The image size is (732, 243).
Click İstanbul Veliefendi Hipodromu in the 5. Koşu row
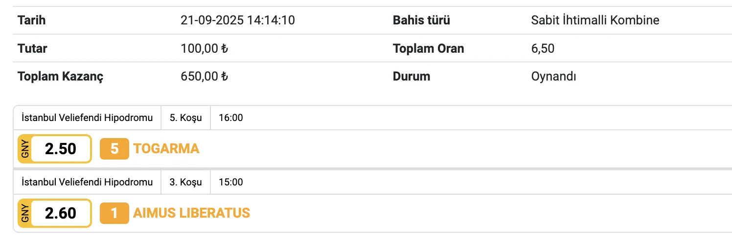[88, 118]
